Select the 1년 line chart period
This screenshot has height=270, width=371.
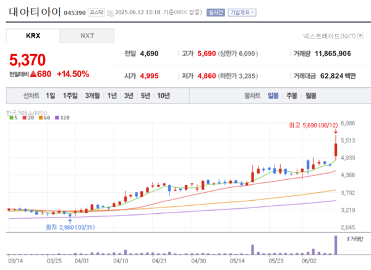coord(112,96)
